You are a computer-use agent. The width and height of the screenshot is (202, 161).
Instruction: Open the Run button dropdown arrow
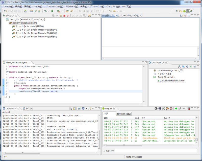(55, 11)
